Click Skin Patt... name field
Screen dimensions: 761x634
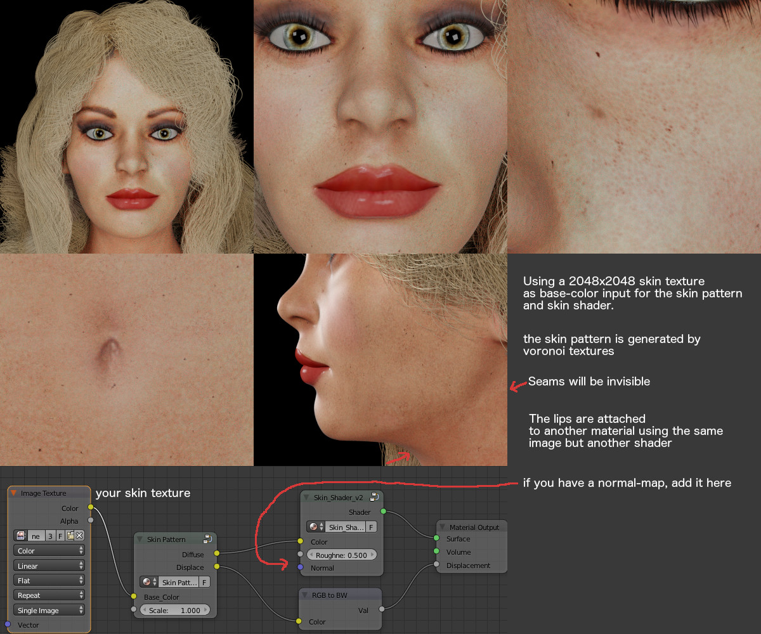[178, 582]
